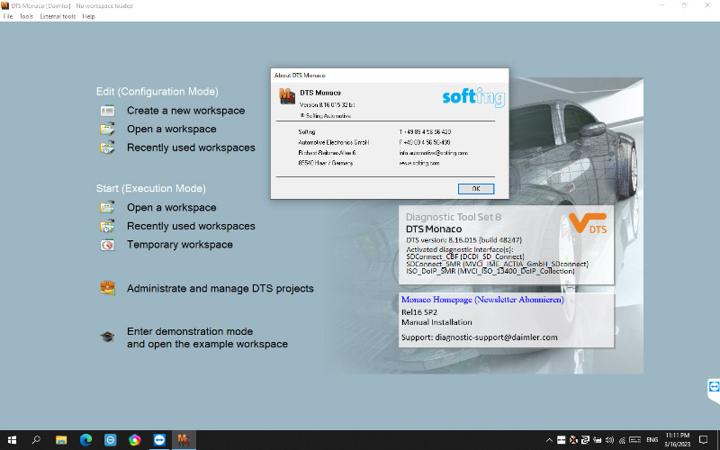The width and height of the screenshot is (720, 450).
Task: Launch Microsoft Edge from the taskbar
Action: coord(85,440)
